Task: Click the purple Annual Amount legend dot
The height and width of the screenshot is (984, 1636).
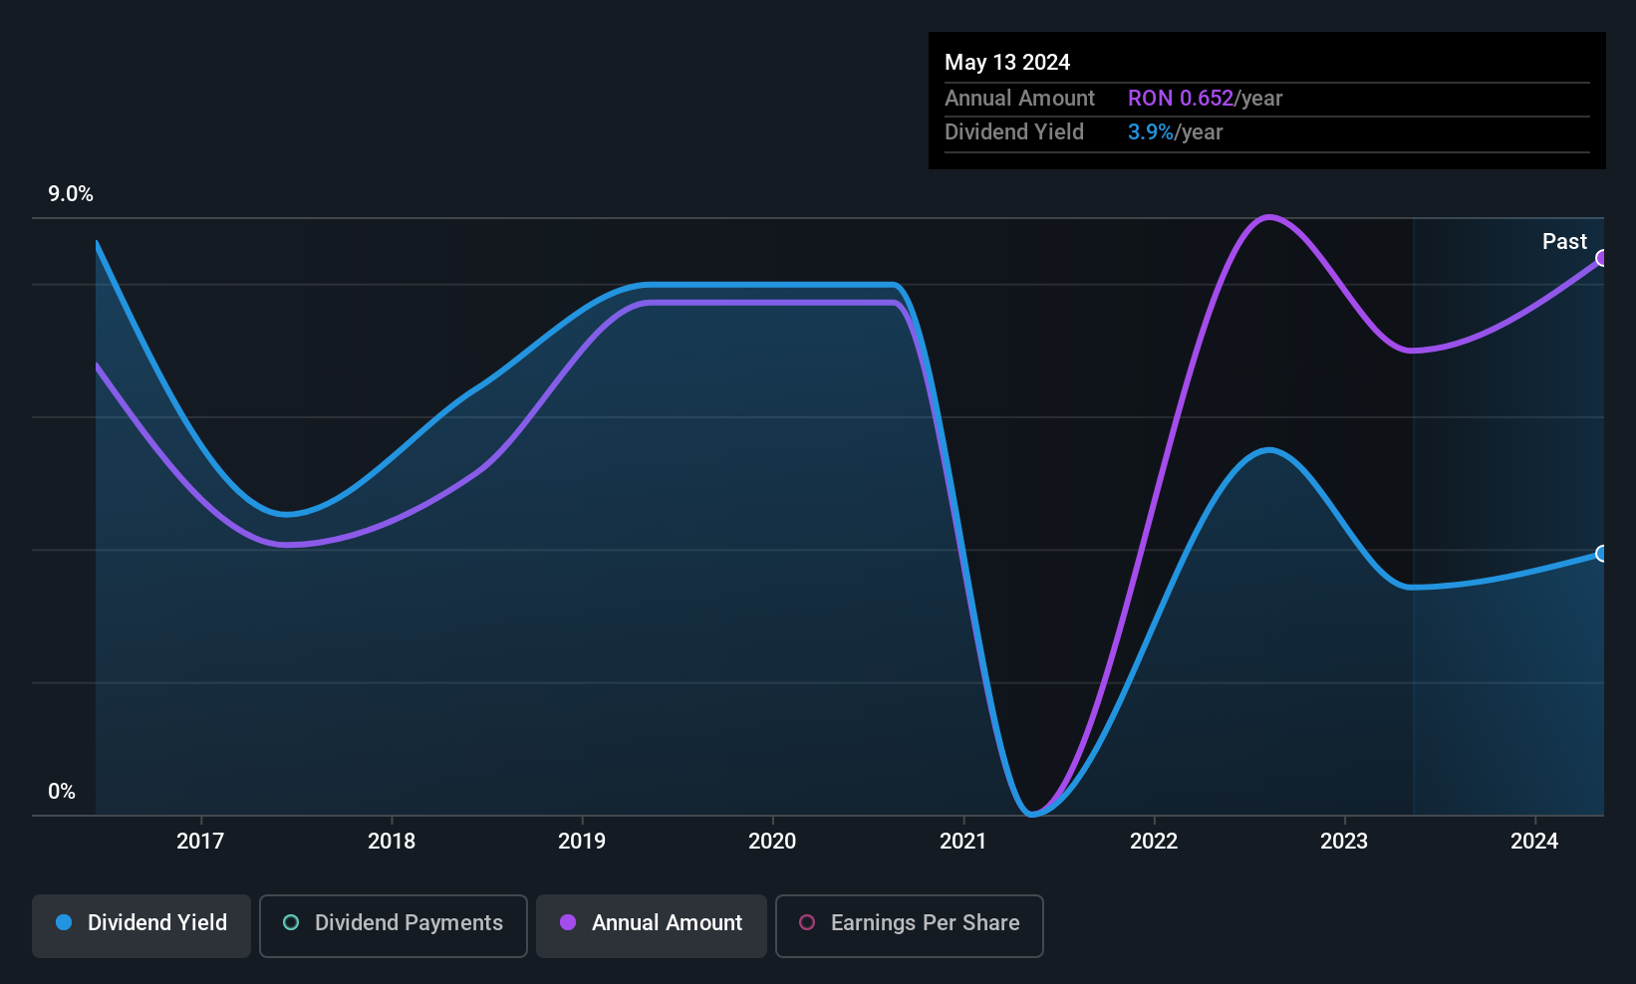Action: (x=568, y=922)
